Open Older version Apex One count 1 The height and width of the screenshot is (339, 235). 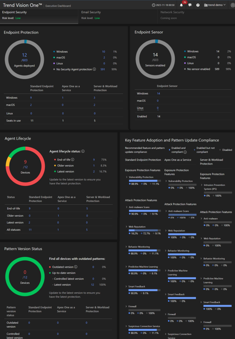[x=58, y=216]
